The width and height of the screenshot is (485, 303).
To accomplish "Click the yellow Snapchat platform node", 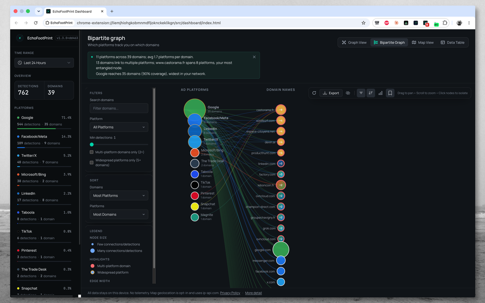I will click(195, 206).
